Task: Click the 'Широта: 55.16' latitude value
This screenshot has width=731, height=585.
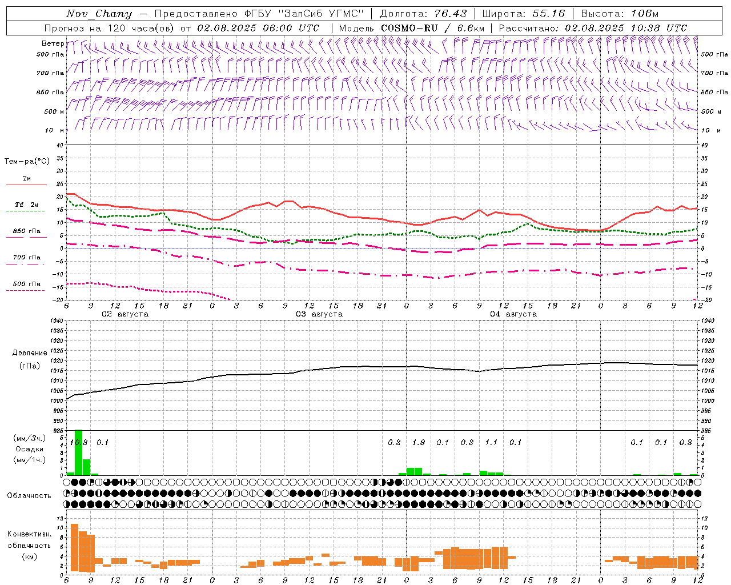Action: pyautogui.click(x=523, y=14)
